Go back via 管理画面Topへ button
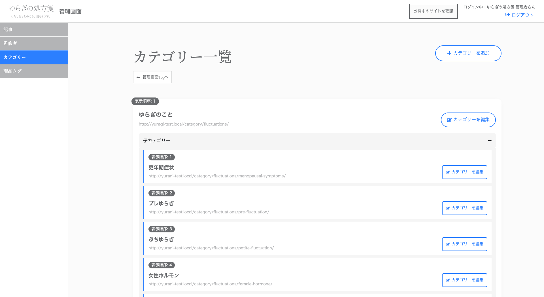544x297 pixels. click(152, 77)
